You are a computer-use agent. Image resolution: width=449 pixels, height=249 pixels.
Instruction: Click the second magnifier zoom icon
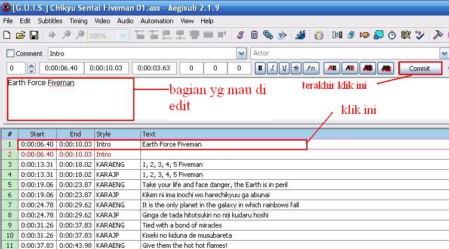80,35
